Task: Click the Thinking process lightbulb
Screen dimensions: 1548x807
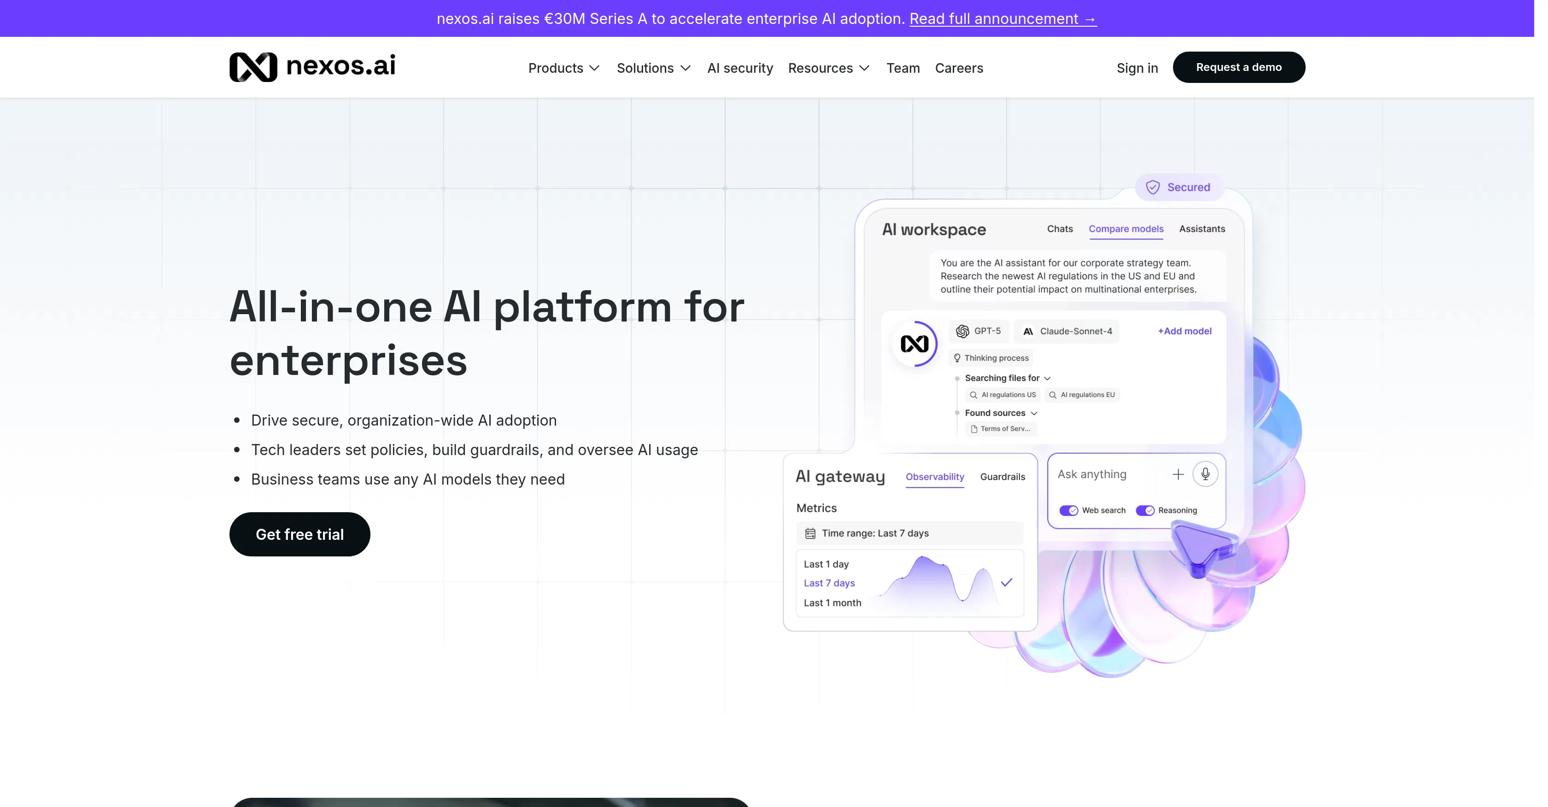Action: [x=957, y=357]
